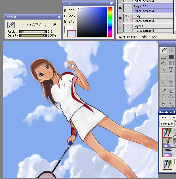Select the Rotate canvas hand tool
The width and height of the screenshot is (176, 179).
171,97
